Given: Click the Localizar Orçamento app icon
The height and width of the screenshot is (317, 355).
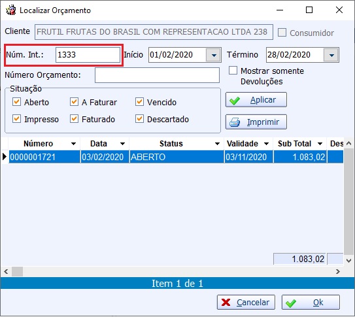Looking at the screenshot, I should click(x=10, y=10).
